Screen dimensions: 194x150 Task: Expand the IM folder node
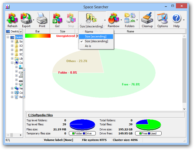click(12, 50)
